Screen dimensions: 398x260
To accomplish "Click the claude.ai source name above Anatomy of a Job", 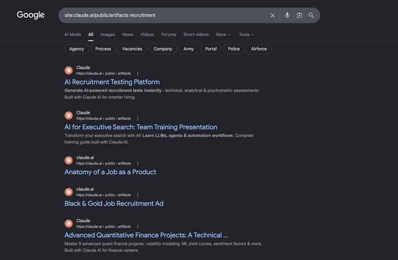I will [x=85, y=158].
